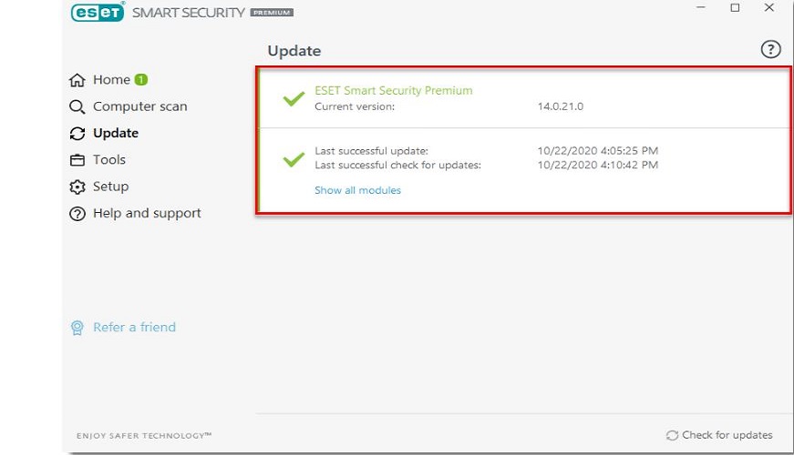The width and height of the screenshot is (794, 455).
Task: Click the Refer a friend ribbon icon
Action: (x=77, y=328)
